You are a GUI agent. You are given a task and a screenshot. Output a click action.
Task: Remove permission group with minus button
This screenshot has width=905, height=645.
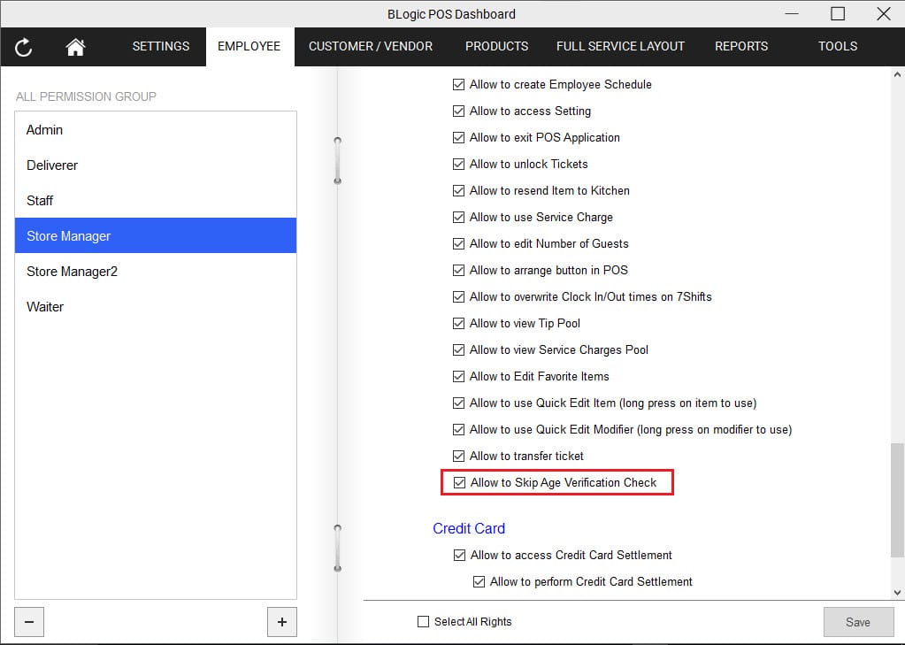coord(29,622)
